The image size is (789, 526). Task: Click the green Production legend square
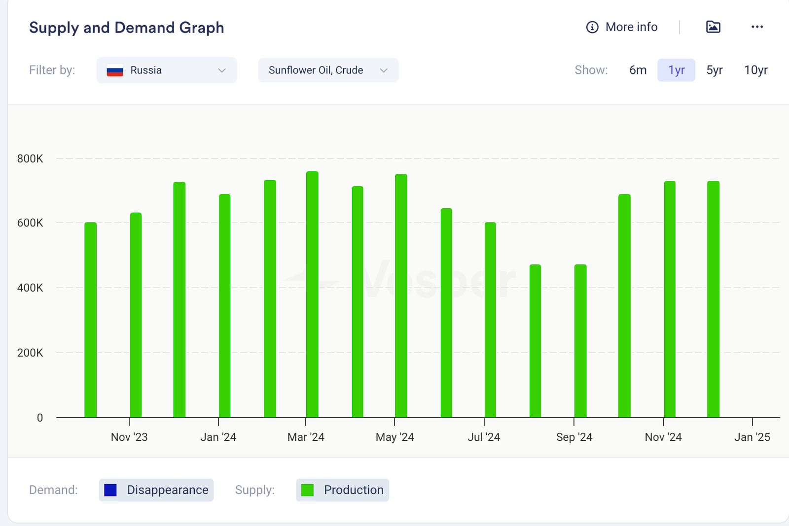tap(308, 490)
